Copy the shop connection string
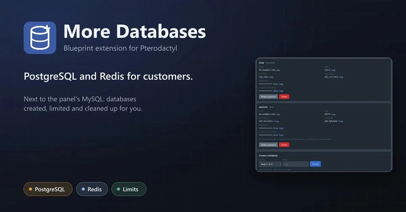The image size is (406, 212). coord(281,91)
